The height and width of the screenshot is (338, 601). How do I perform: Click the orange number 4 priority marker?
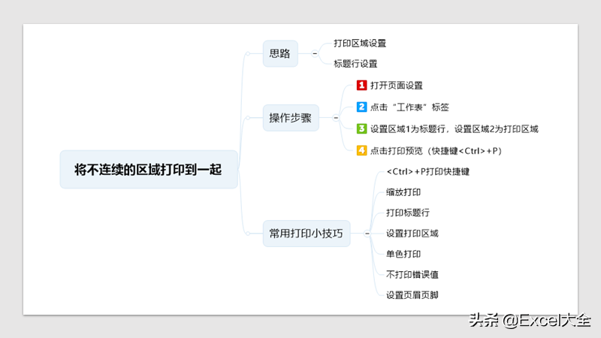point(361,151)
